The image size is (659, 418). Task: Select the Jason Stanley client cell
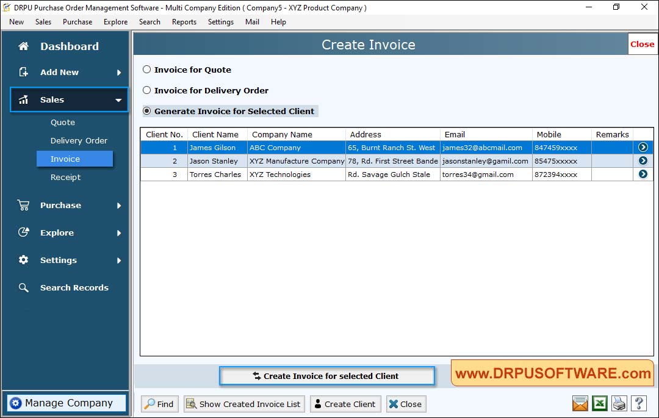click(217, 161)
